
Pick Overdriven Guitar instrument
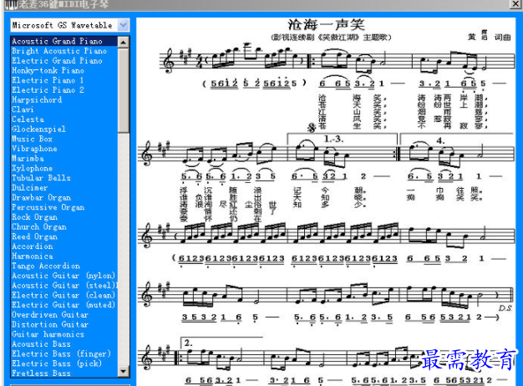tap(64, 315)
